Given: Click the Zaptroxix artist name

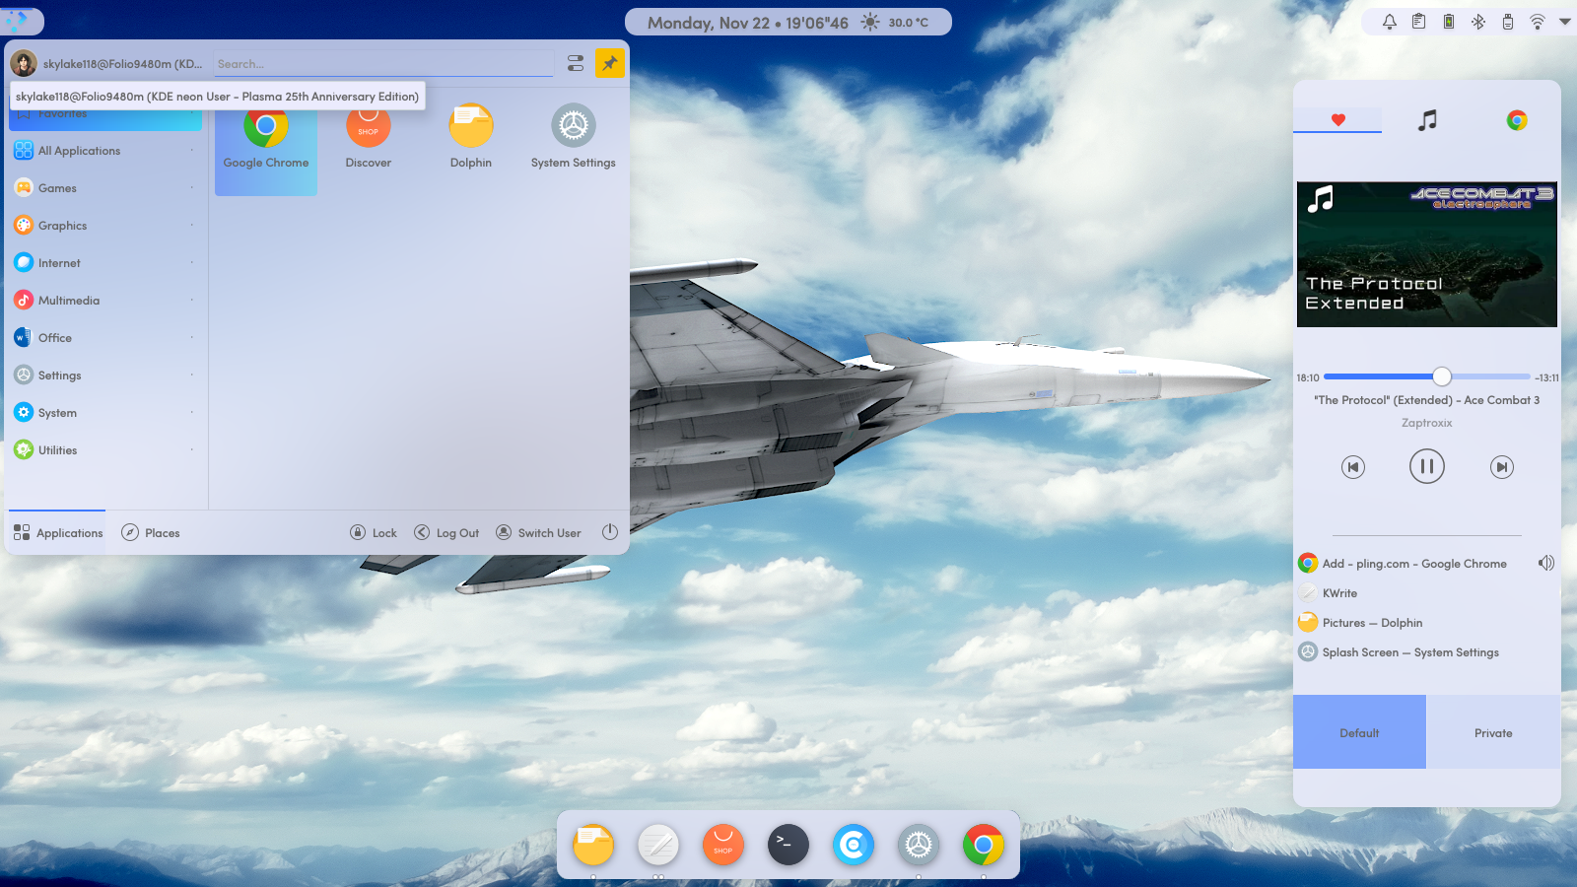Looking at the screenshot, I should click(1427, 423).
